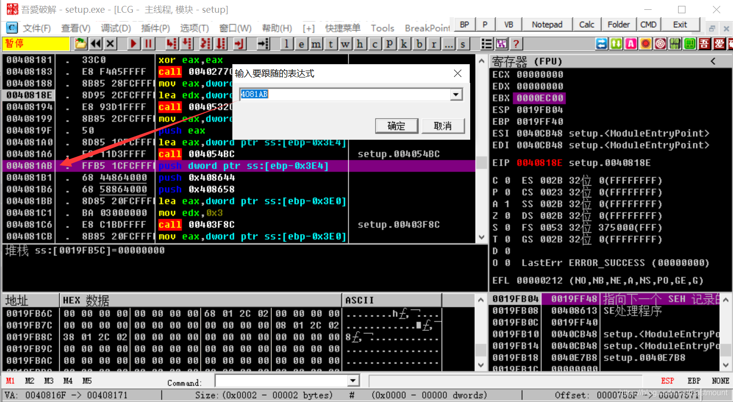Image resolution: width=733 pixels, height=402 pixels.
Task: Click the step over toolbar icon
Action: (187, 44)
